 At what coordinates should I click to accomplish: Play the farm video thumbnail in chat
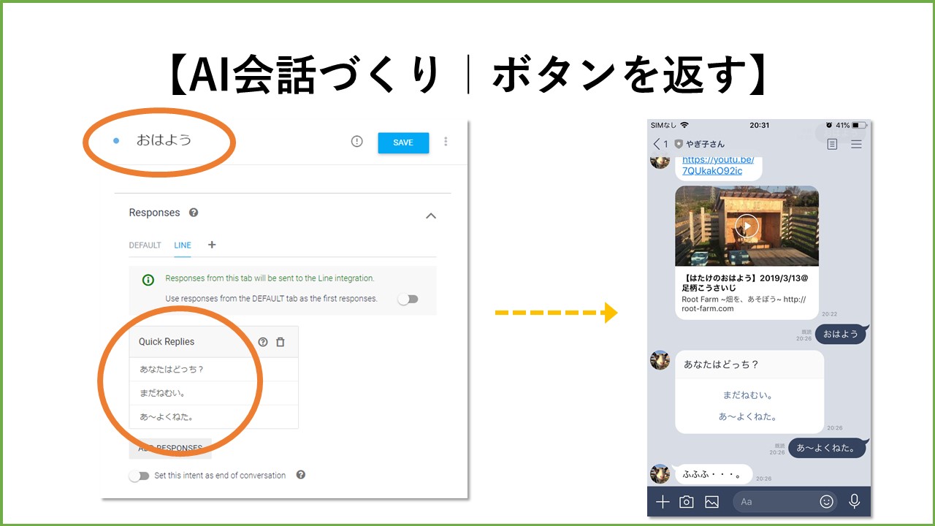click(x=747, y=226)
